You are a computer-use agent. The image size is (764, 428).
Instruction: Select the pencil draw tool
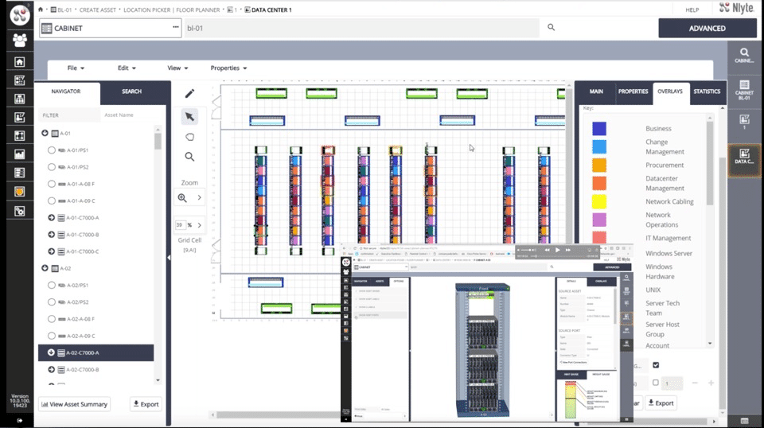coord(189,94)
